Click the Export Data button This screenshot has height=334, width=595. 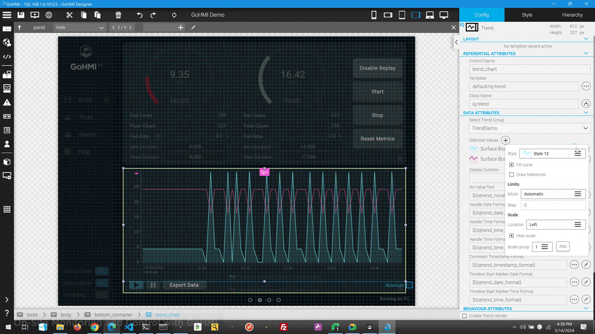coord(184,285)
